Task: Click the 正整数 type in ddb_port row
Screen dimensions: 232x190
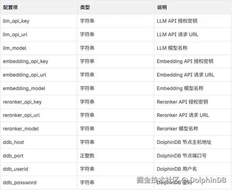Action: pos(87,156)
